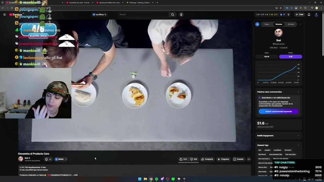The height and width of the screenshot is (182, 324).
Task: Open Windows Start menu in taskbar
Action: click(140, 179)
